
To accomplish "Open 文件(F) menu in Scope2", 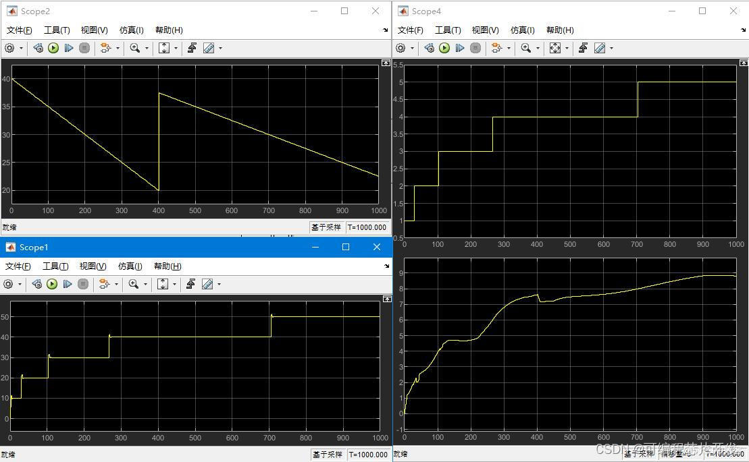I will [x=19, y=30].
